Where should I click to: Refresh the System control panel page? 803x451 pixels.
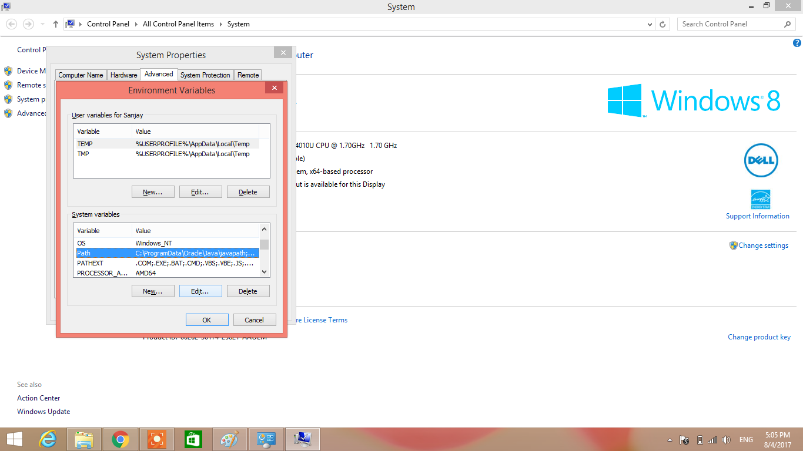click(663, 24)
